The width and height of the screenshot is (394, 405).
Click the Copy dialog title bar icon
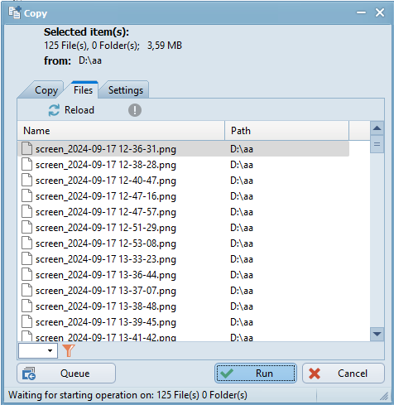14,12
